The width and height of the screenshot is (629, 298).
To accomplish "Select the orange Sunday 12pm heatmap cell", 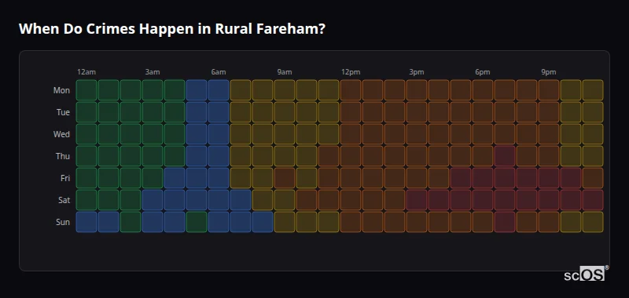I will [x=351, y=222].
